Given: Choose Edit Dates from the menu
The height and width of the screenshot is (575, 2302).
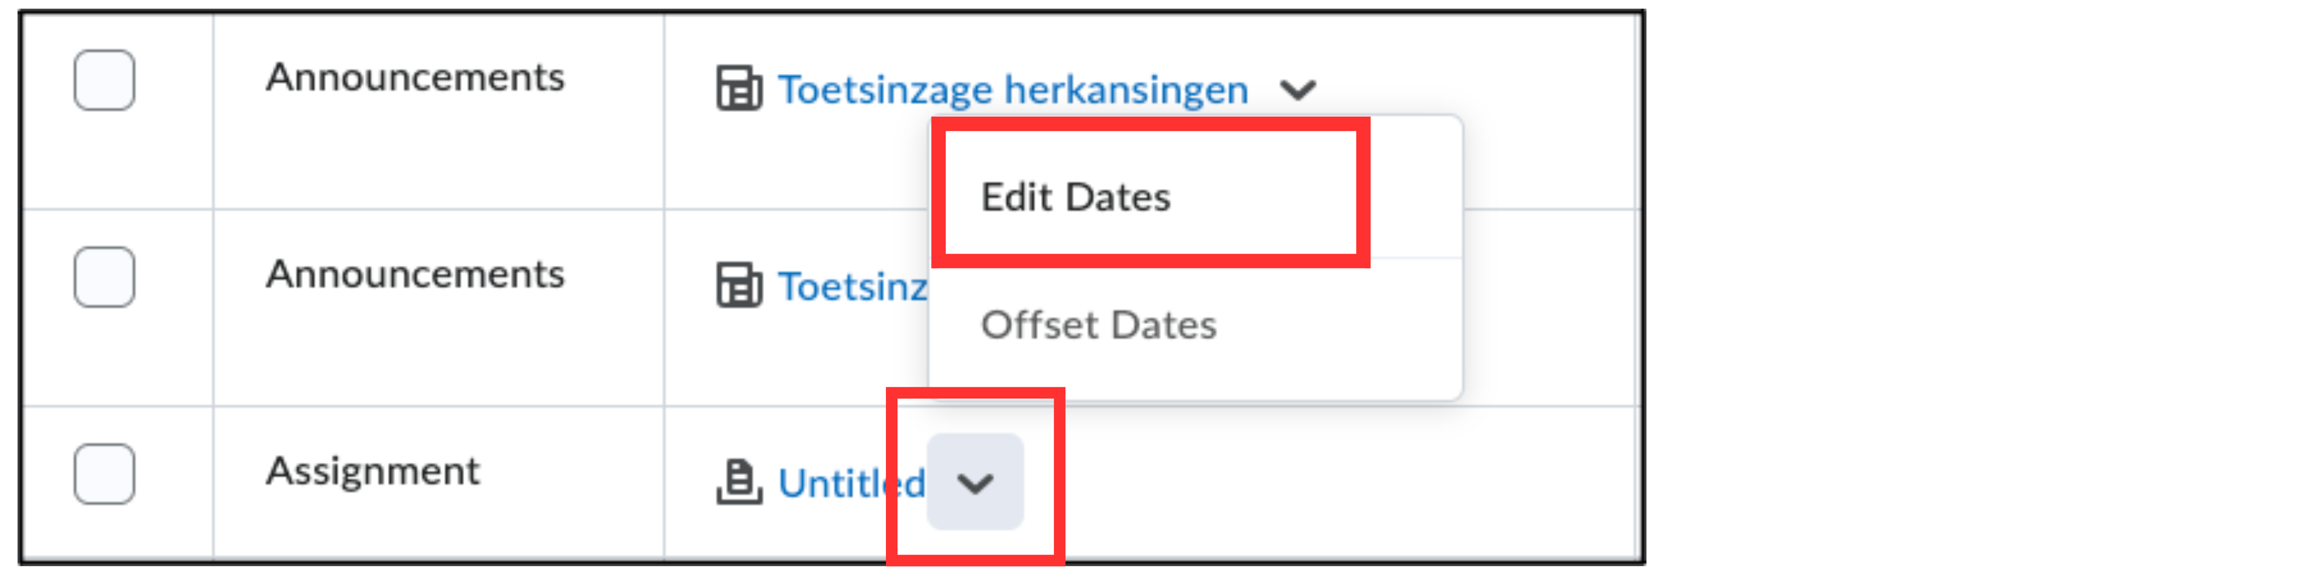Looking at the screenshot, I should (1075, 197).
